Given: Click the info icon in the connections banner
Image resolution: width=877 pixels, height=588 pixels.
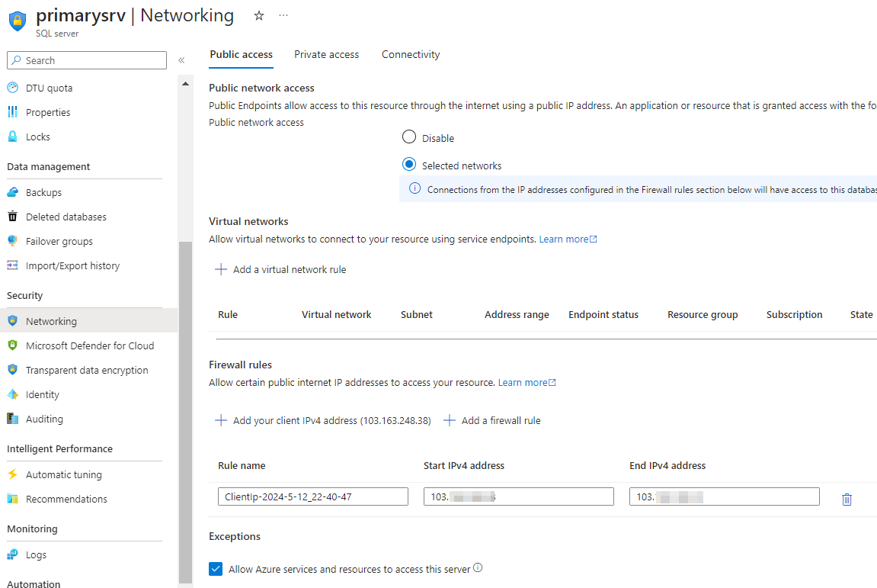Looking at the screenshot, I should 414,188.
